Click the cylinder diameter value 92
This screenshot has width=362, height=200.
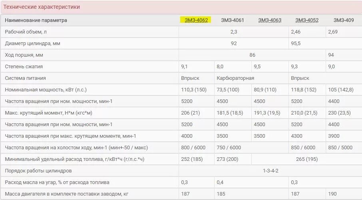pyautogui.click(x=234, y=44)
